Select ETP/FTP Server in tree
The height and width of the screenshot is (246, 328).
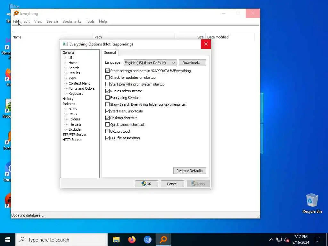tap(74, 135)
